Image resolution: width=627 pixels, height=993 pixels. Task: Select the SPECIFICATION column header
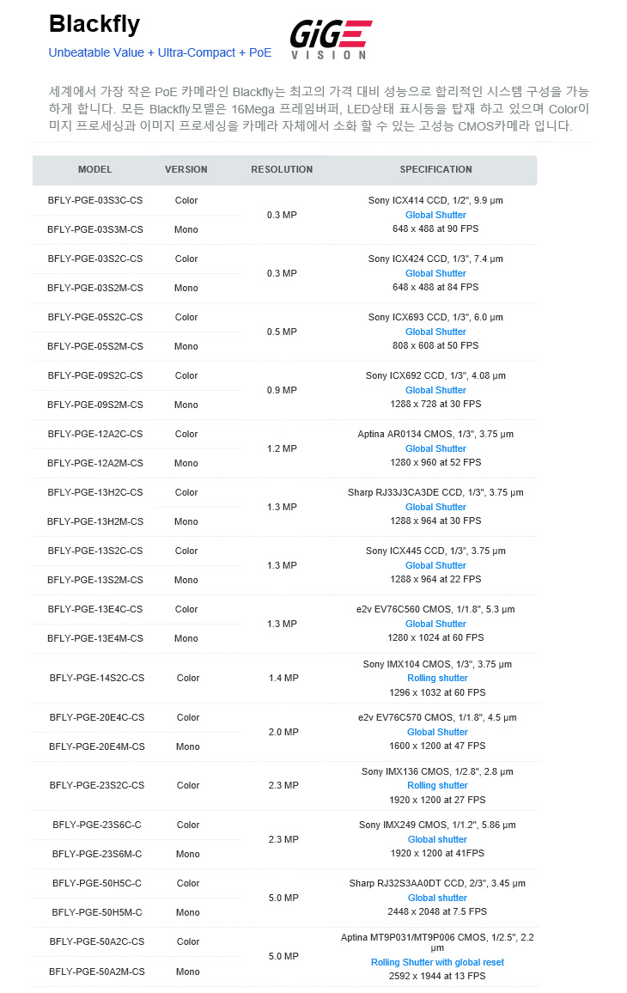(435, 169)
